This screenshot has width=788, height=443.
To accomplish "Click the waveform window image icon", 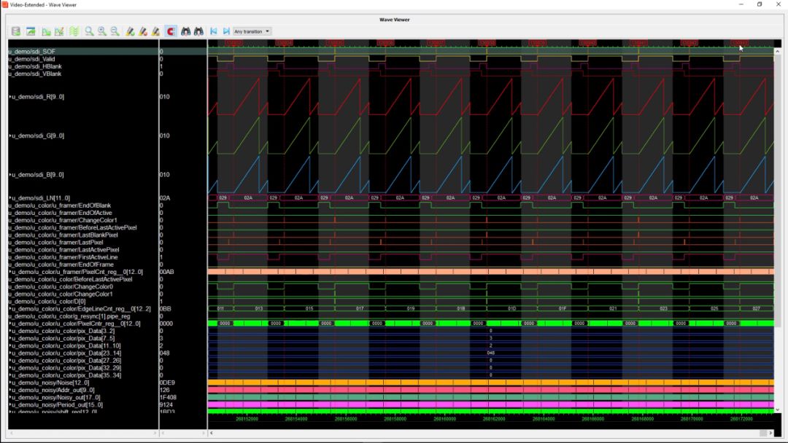I will 31,31.
